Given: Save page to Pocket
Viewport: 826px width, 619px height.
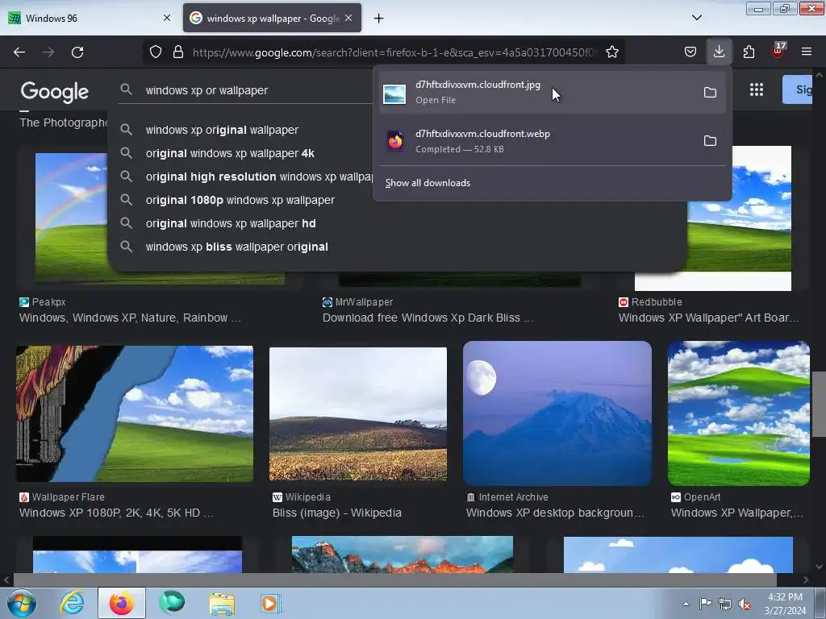Looking at the screenshot, I should [x=690, y=52].
